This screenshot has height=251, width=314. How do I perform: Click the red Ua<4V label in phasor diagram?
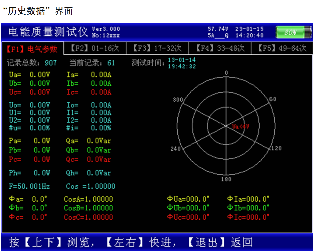(241, 127)
